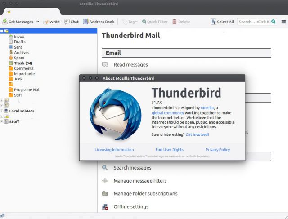Click the Sent folder icon
Image resolution: width=288 pixels, height=219 pixels.
(11, 47)
